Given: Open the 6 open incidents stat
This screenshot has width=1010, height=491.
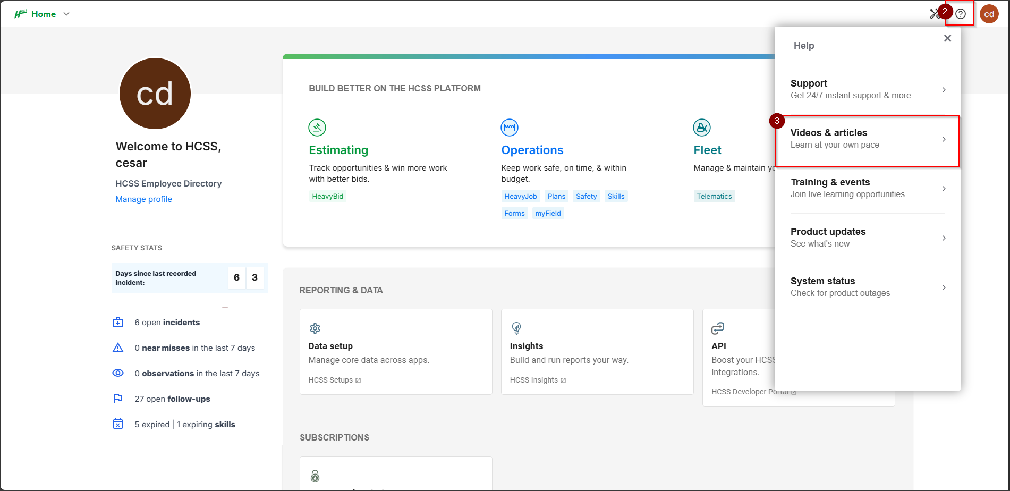Looking at the screenshot, I should (167, 322).
